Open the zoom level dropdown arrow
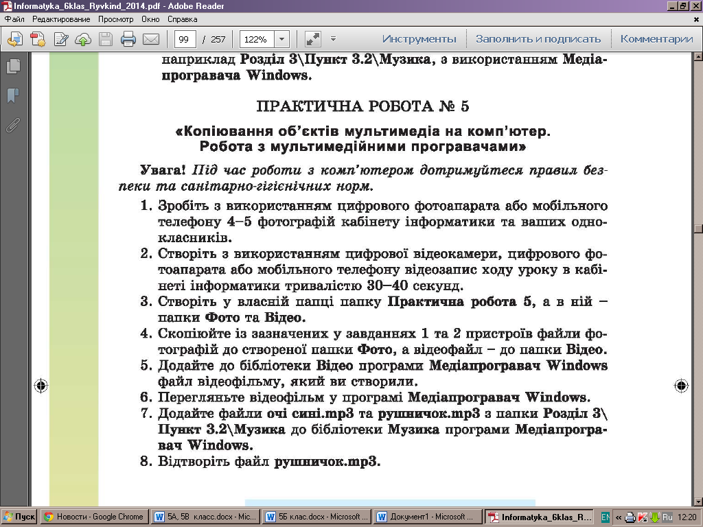The height and width of the screenshot is (527, 703). pos(281,39)
